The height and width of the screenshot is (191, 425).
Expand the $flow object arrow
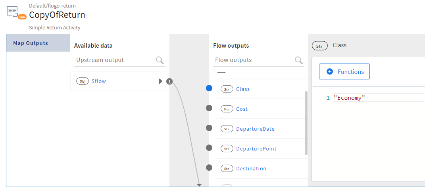click(160, 81)
